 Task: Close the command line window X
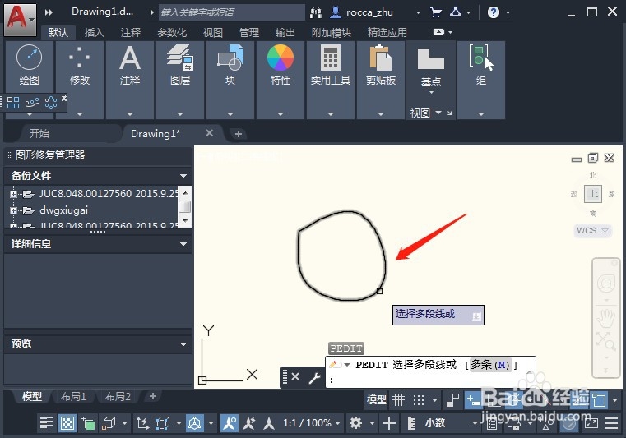click(x=295, y=377)
